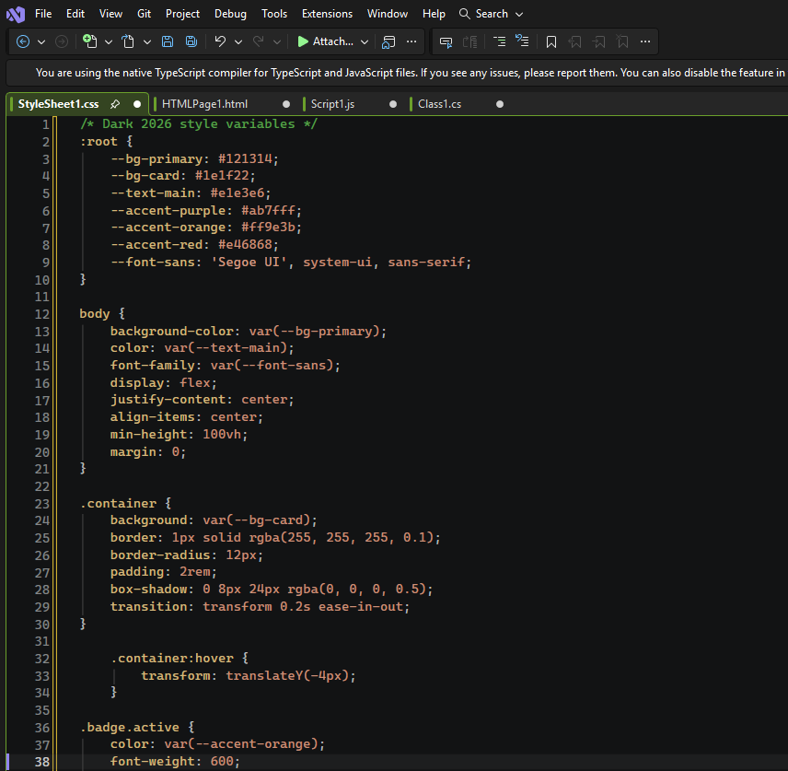788x771 pixels.
Task: Go to the previous bookmark
Action: pyautogui.click(x=575, y=41)
